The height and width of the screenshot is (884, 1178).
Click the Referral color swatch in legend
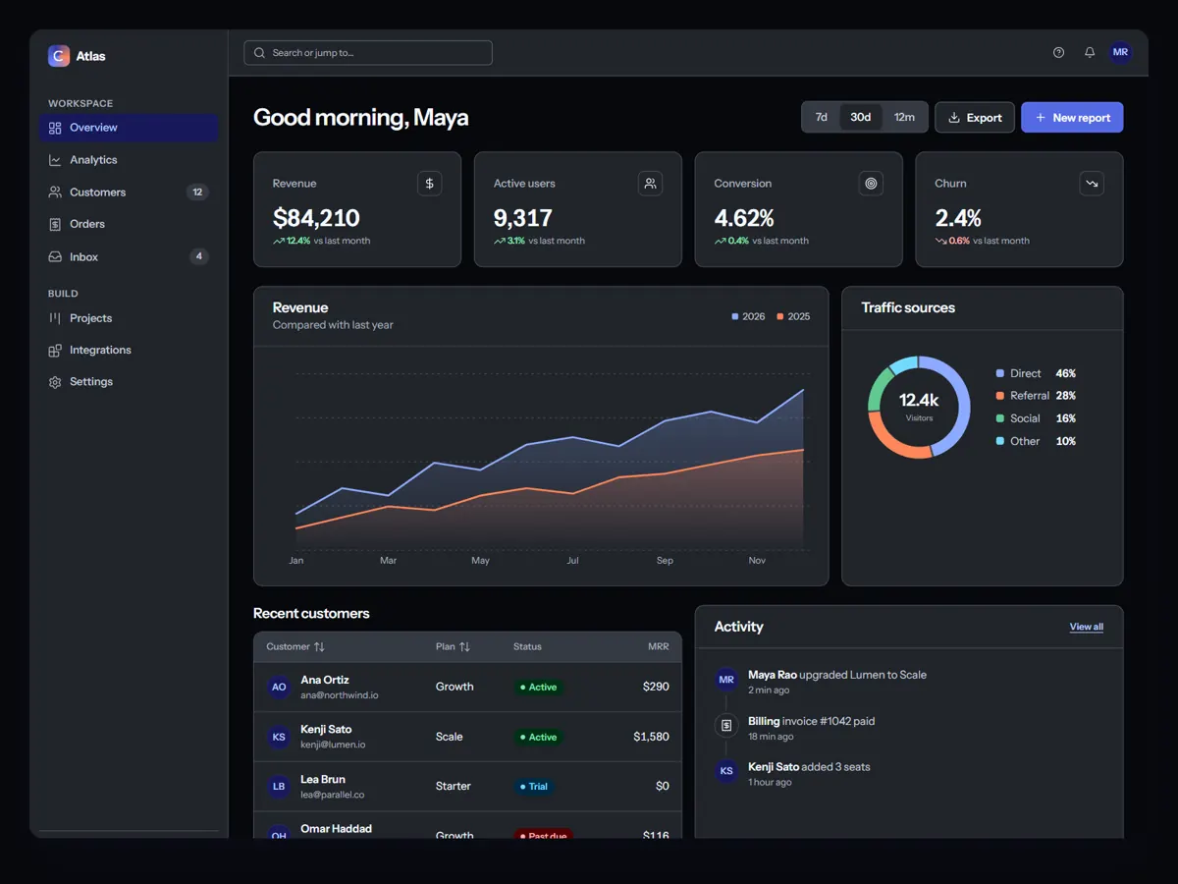[1000, 396]
